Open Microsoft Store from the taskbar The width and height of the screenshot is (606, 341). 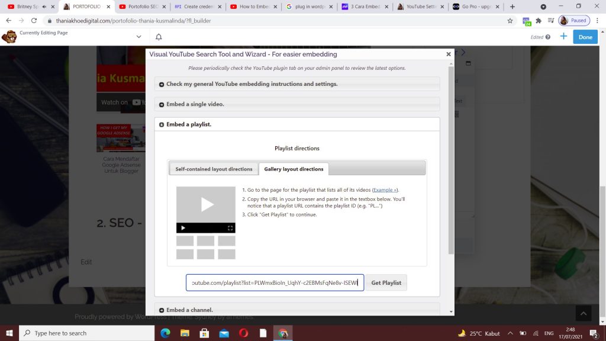point(204,333)
